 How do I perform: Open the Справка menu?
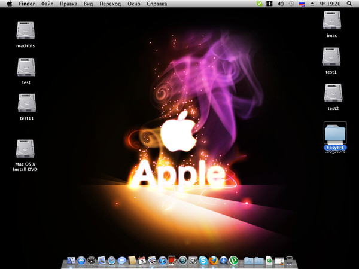click(157, 4)
